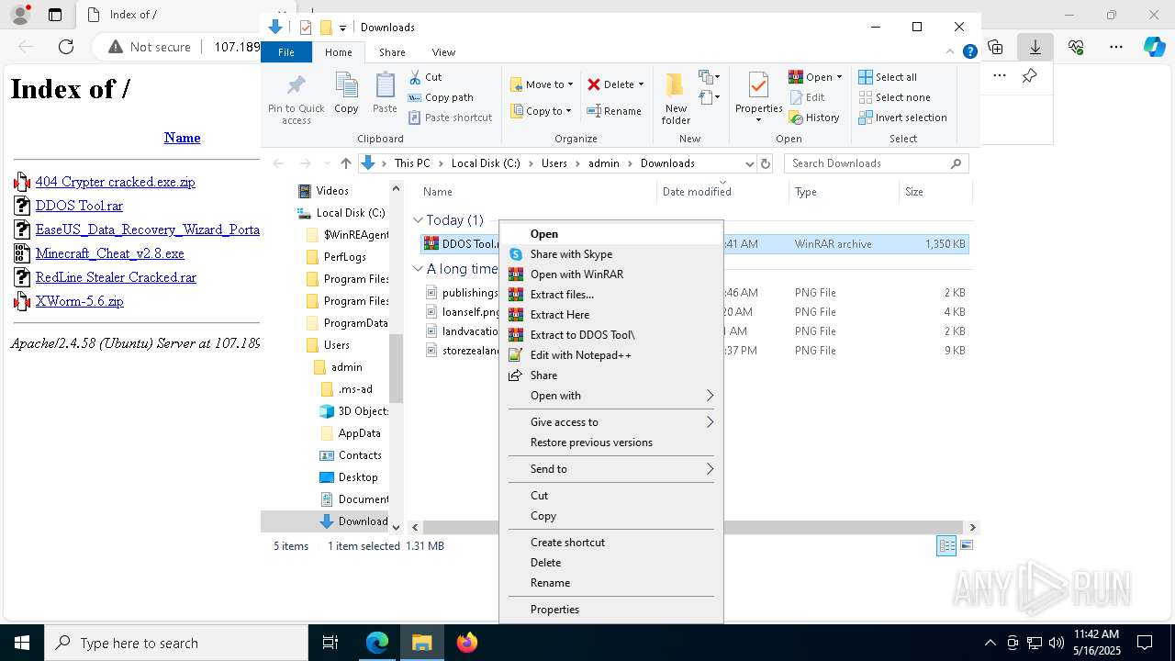Sort by the Date modified column
This screenshot has height=661, width=1175.
click(x=722, y=192)
